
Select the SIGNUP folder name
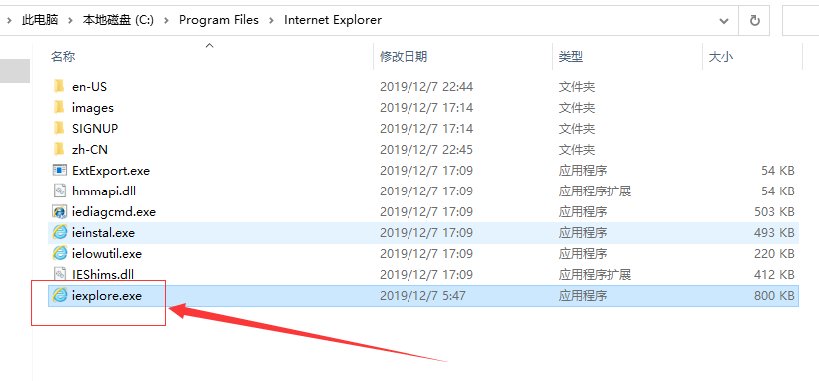click(x=95, y=129)
